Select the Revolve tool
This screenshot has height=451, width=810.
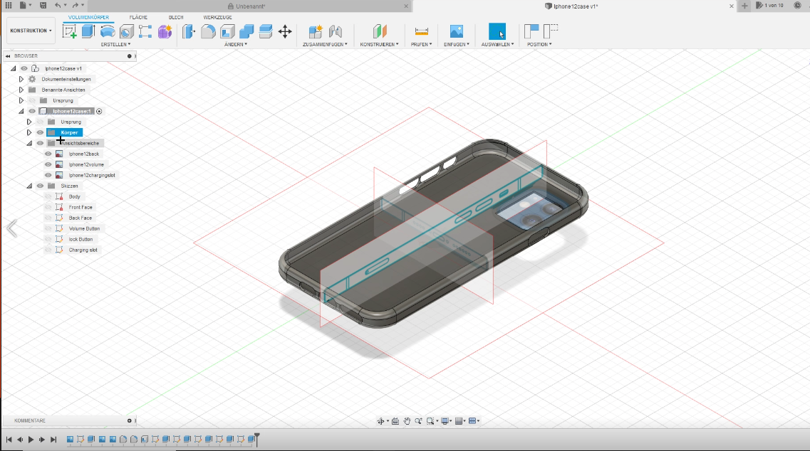pyautogui.click(x=108, y=31)
